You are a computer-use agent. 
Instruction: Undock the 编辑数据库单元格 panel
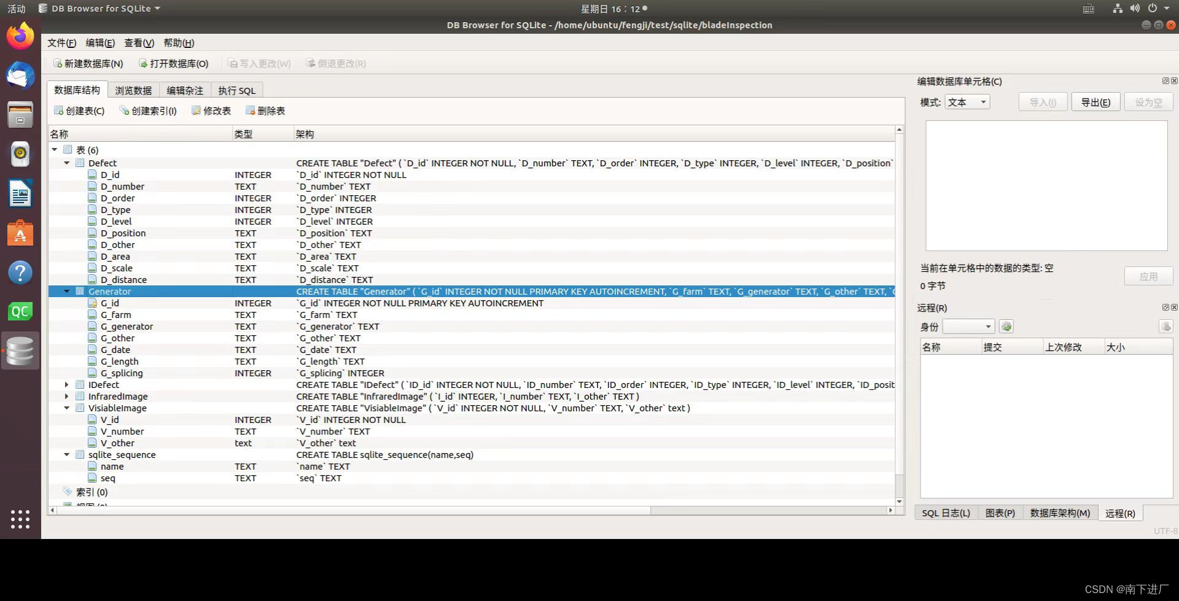(1165, 81)
